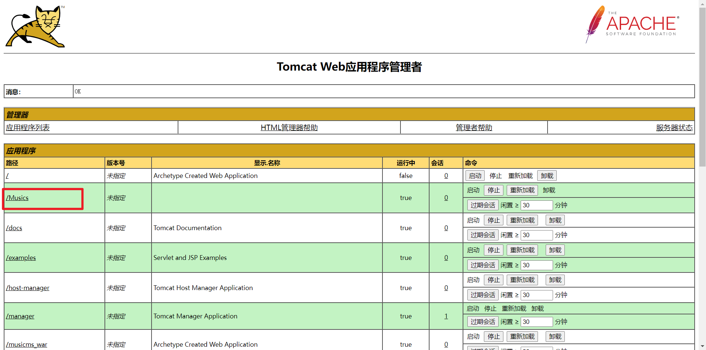Reload /host-manager with the 重新加载 button
Screen dimensions: 706x350
tap(522, 280)
